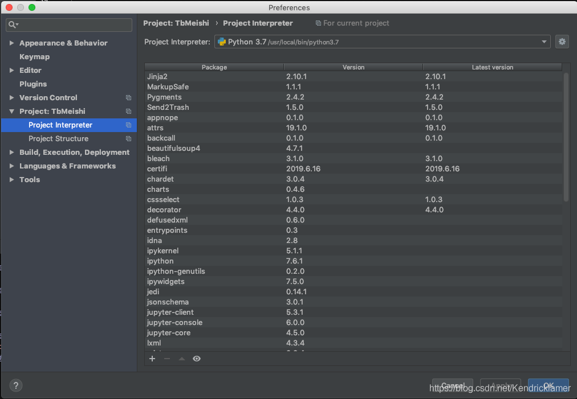
Task: Click the upgrade package arrow icon
Action: (182, 359)
